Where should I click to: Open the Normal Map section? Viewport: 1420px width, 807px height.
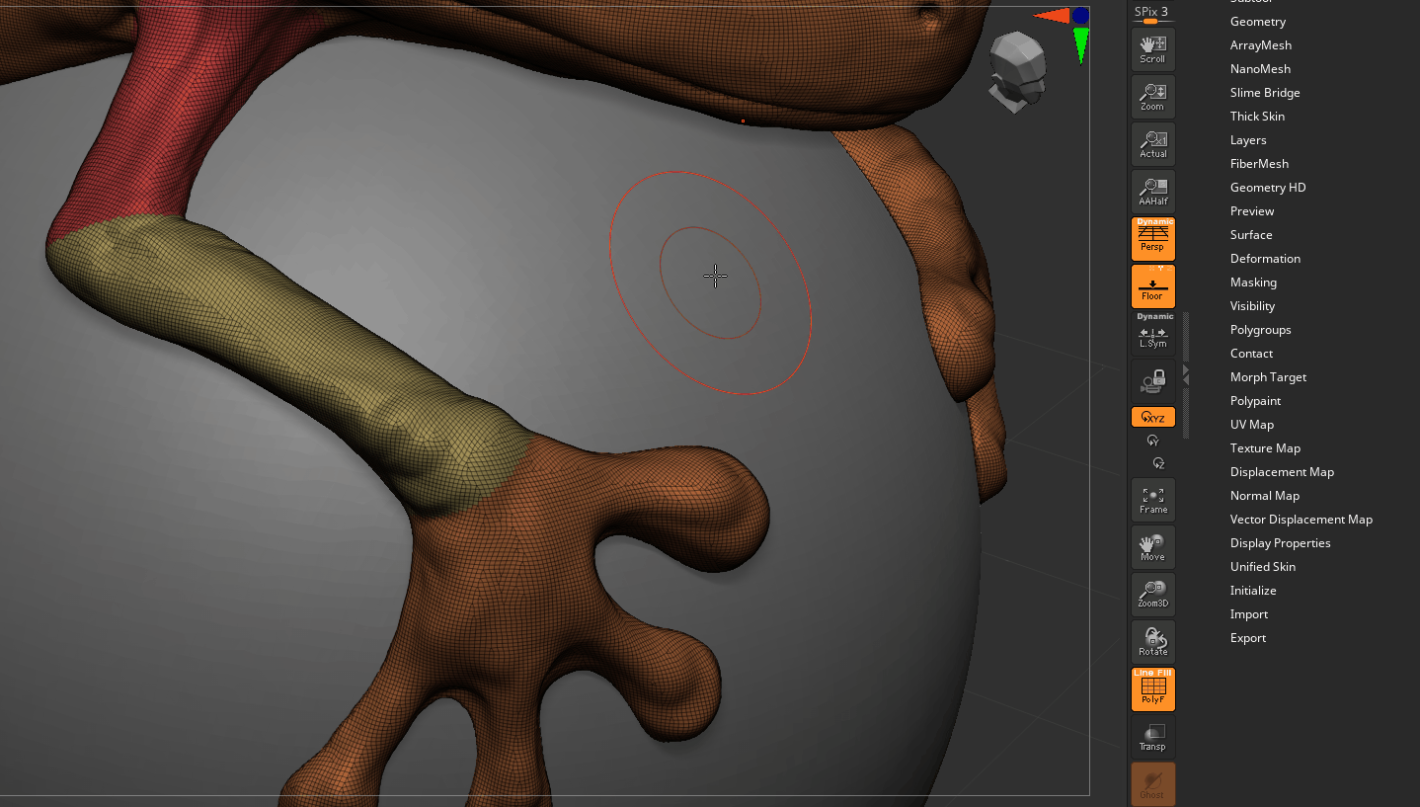point(1264,496)
